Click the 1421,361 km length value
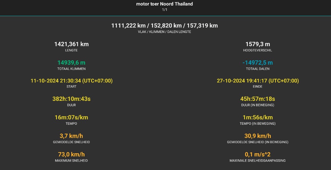Screen dimensions: 331x170 pyautogui.click(x=72, y=44)
